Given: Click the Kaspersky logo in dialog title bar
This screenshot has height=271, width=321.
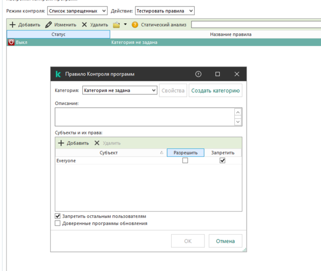Looking at the screenshot, I should coord(58,74).
